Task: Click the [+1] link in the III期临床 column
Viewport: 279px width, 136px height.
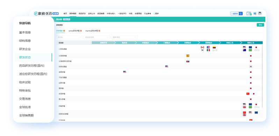Action: coord(215,50)
